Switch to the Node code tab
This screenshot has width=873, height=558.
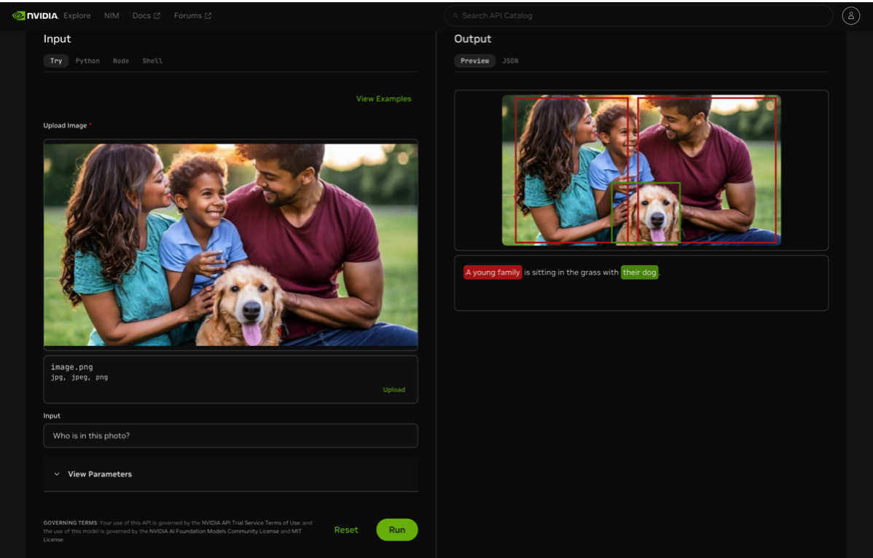pos(121,61)
